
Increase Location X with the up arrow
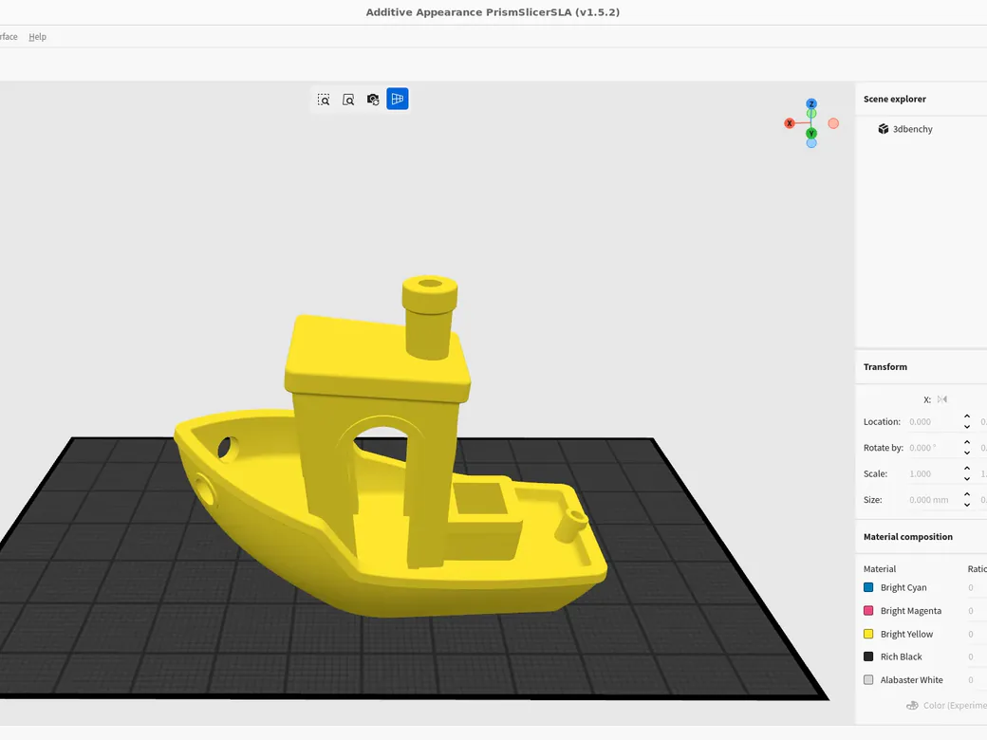967,417
